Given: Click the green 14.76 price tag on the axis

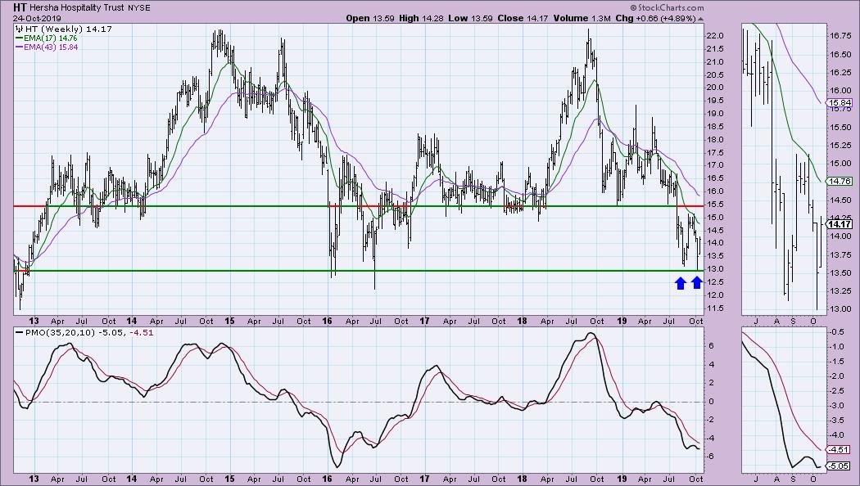Looking at the screenshot, I should click(x=840, y=181).
